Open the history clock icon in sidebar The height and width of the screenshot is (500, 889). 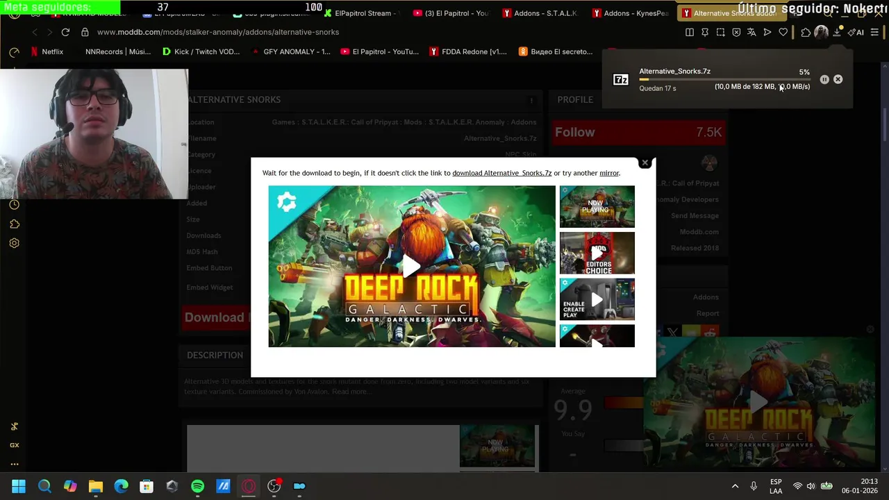click(14, 205)
